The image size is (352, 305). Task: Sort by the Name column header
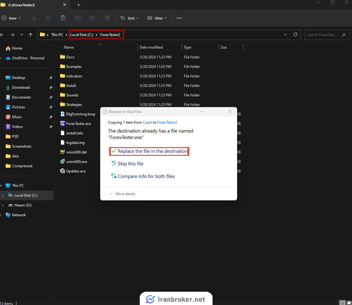tap(69, 47)
